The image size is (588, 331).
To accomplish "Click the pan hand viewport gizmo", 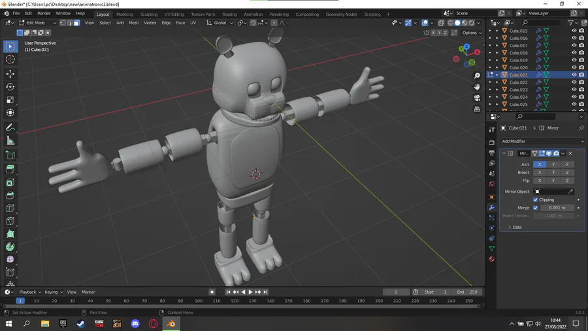I will [477, 87].
